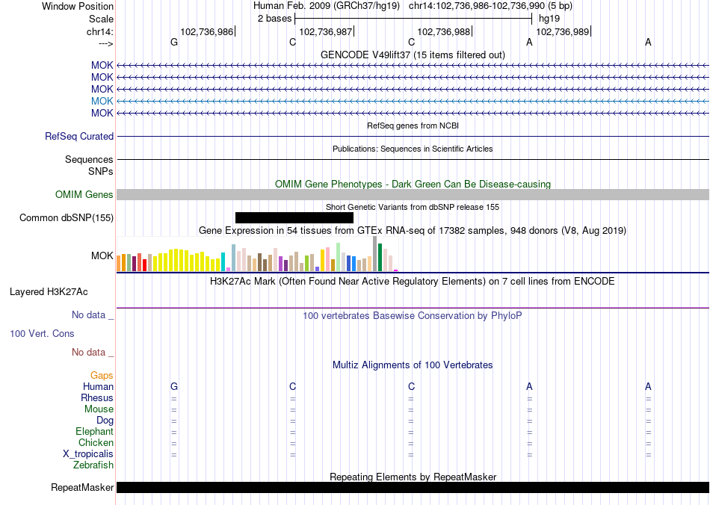Select the Chicken species row label
Screen dimensions: 710x505
pos(96,442)
